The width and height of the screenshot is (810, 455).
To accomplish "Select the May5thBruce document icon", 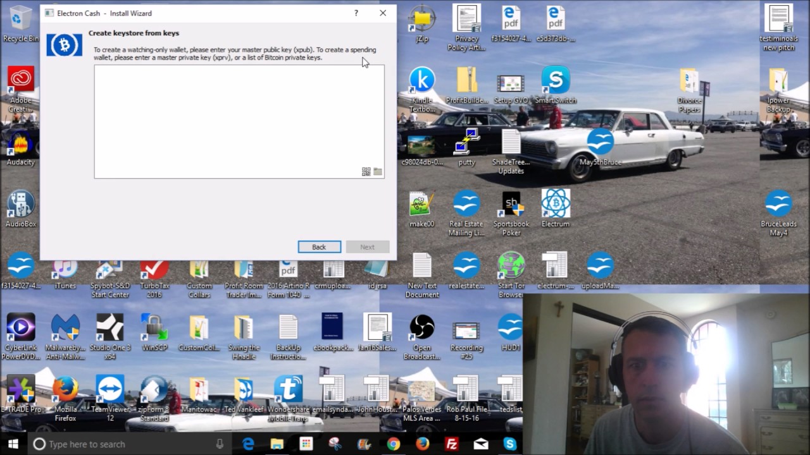I will click(x=600, y=147).
